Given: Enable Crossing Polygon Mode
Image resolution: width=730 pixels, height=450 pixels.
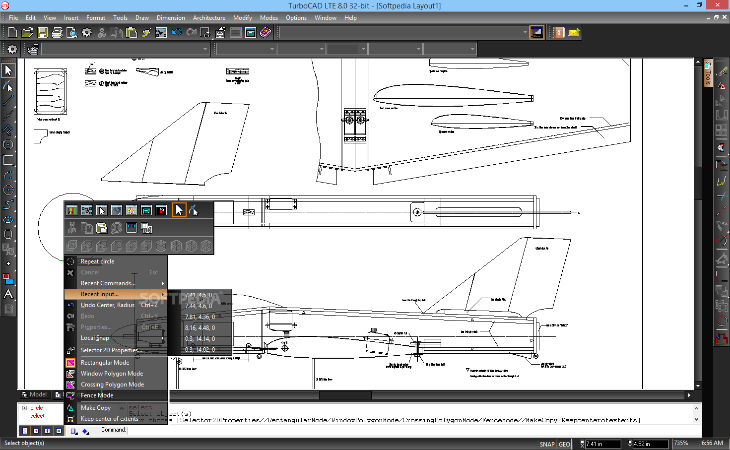Looking at the screenshot, I should tap(112, 385).
